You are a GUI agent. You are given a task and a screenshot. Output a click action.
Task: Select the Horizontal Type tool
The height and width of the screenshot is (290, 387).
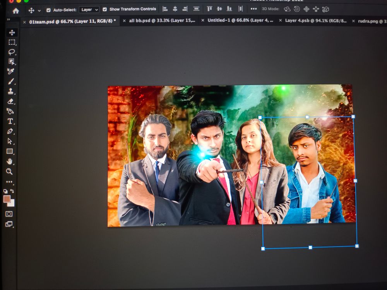pyautogui.click(x=10, y=121)
